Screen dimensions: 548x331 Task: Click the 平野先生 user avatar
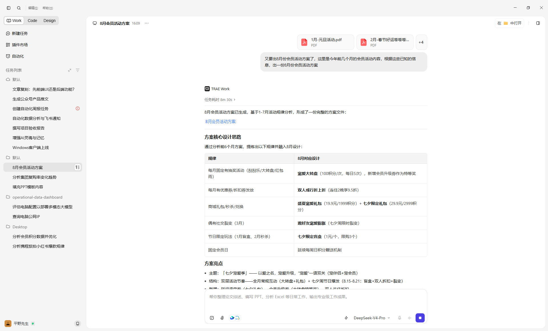click(x=8, y=324)
